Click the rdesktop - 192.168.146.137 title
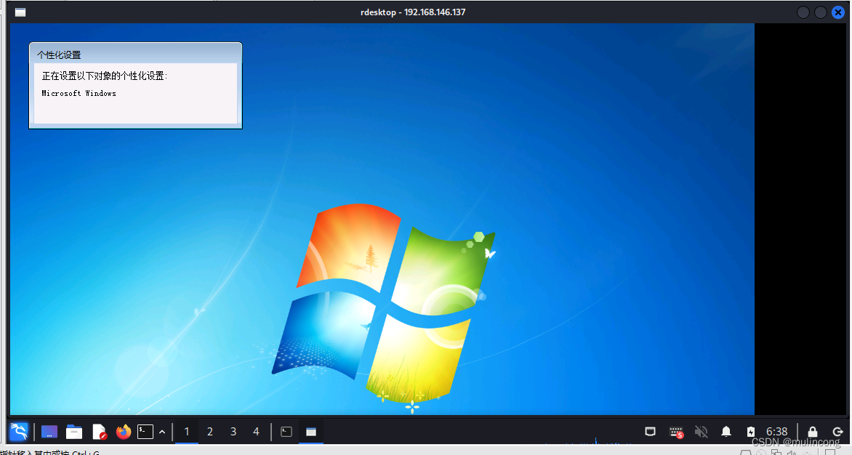Viewport: 852px width, 455px height. (x=413, y=12)
